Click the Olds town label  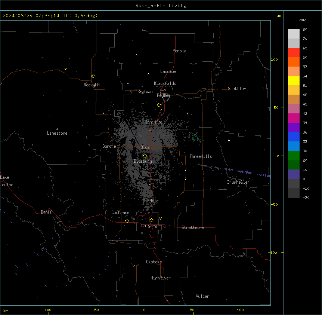click(145, 147)
